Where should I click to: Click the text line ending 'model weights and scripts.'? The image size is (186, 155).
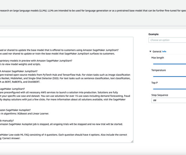click(x=20, y=64)
